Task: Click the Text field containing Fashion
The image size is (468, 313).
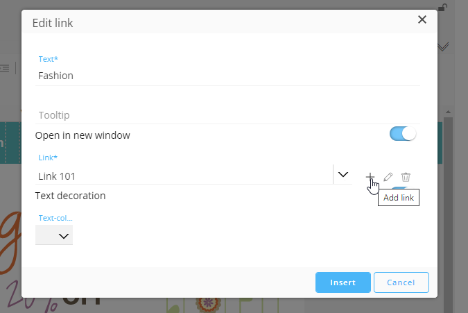Action: (227, 76)
